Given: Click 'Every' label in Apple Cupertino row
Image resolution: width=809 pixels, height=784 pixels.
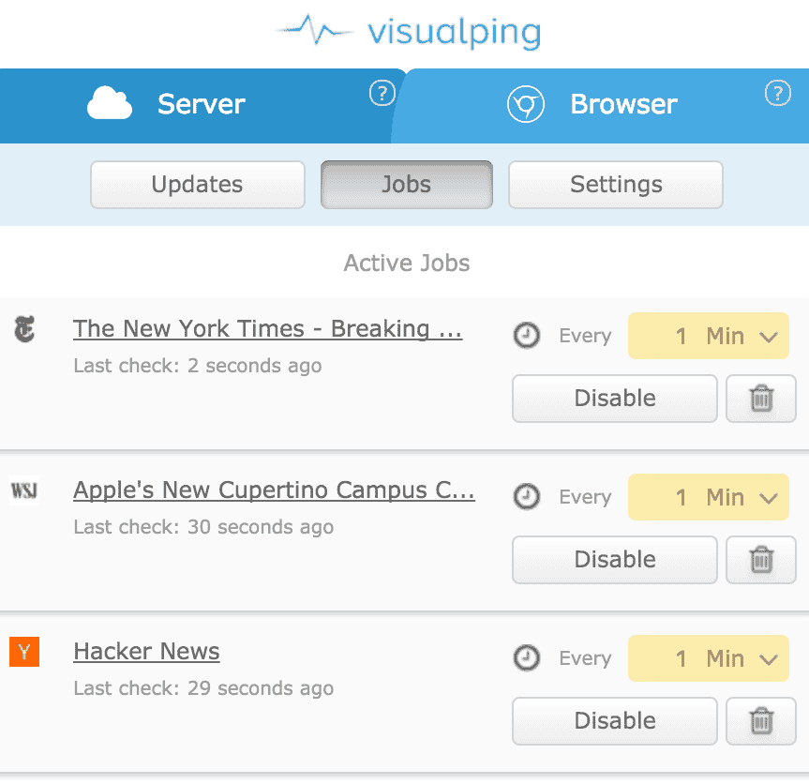Looking at the screenshot, I should (x=585, y=498).
